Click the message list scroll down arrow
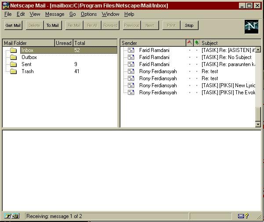Viewport: 264px width, 222px height. point(258,124)
